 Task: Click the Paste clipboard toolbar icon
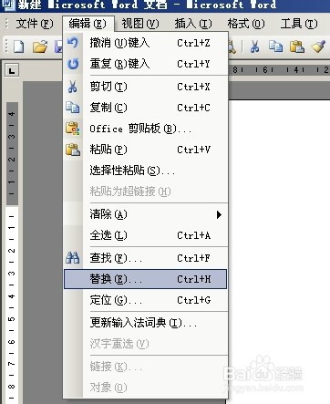tap(297, 47)
